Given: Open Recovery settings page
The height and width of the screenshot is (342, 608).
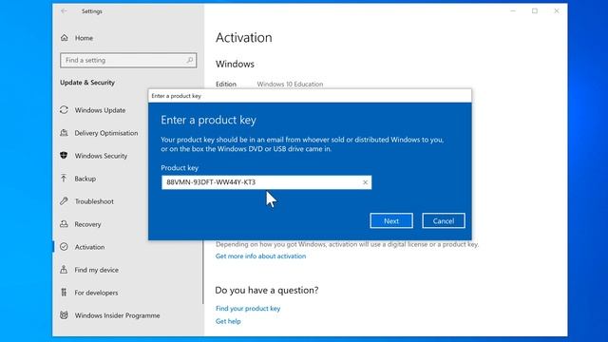Looking at the screenshot, I should (87, 224).
